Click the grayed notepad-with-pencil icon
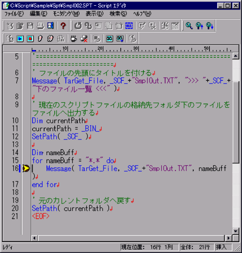Image resolution: width=242 pixels, height=253 pixels. (x=175, y=26)
